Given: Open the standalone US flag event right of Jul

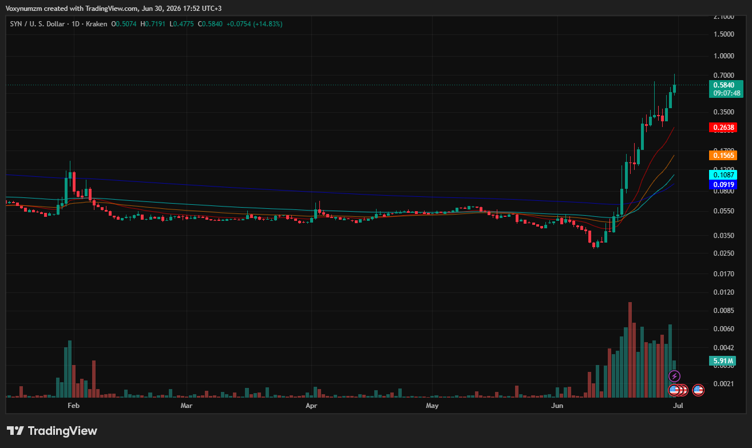Looking at the screenshot, I should pos(698,390).
